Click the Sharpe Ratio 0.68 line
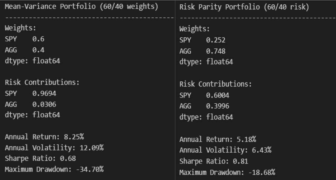This screenshot has width=336, height=180. [x=40, y=159]
